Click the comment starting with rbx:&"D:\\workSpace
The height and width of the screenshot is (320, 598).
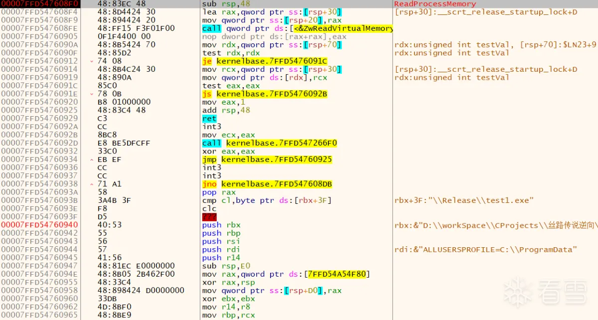(496, 225)
